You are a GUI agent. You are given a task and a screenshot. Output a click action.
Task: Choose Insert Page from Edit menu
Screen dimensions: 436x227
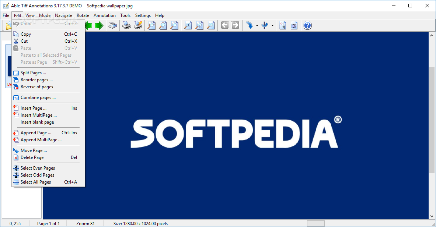48,108
